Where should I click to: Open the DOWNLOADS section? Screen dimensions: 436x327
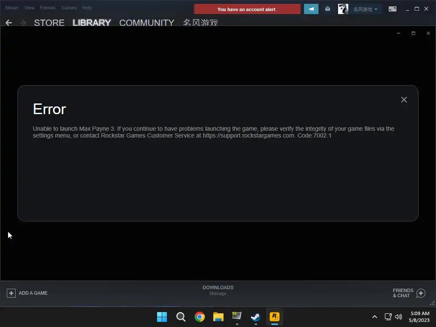pyautogui.click(x=218, y=287)
